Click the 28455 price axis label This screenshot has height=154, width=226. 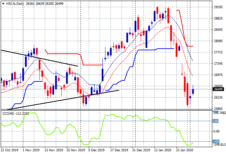(x=218, y=30)
